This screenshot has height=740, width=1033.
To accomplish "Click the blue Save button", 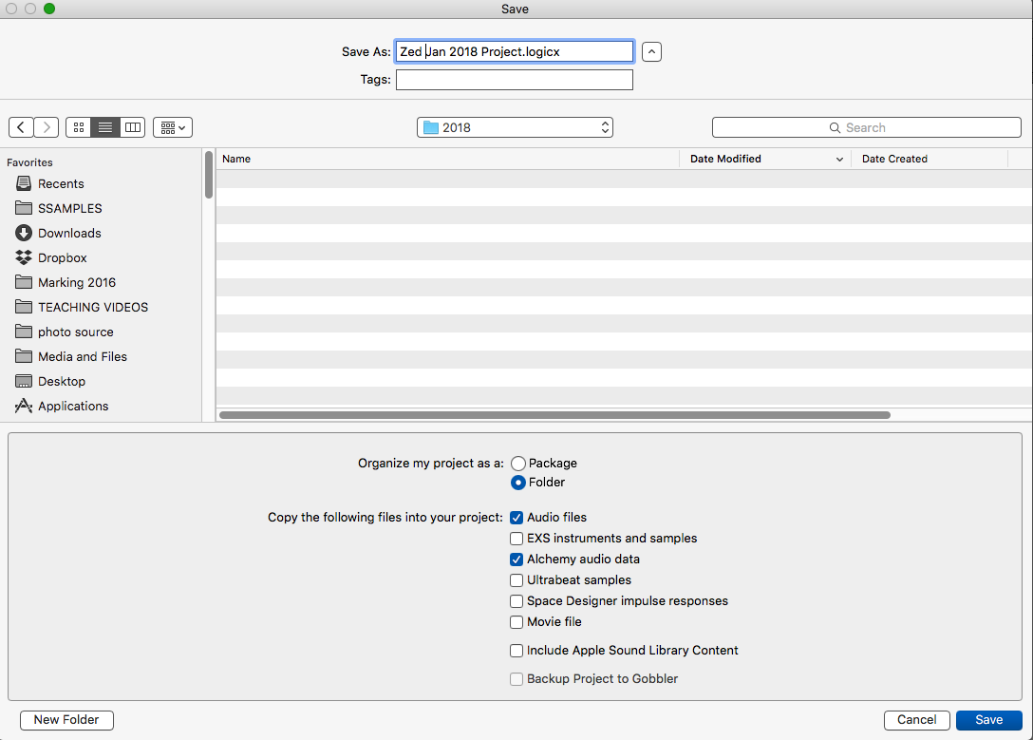I will point(989,719).
